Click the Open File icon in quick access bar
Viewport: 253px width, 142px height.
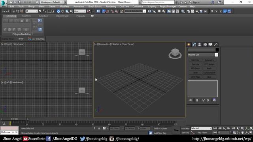tap(15, 2)
